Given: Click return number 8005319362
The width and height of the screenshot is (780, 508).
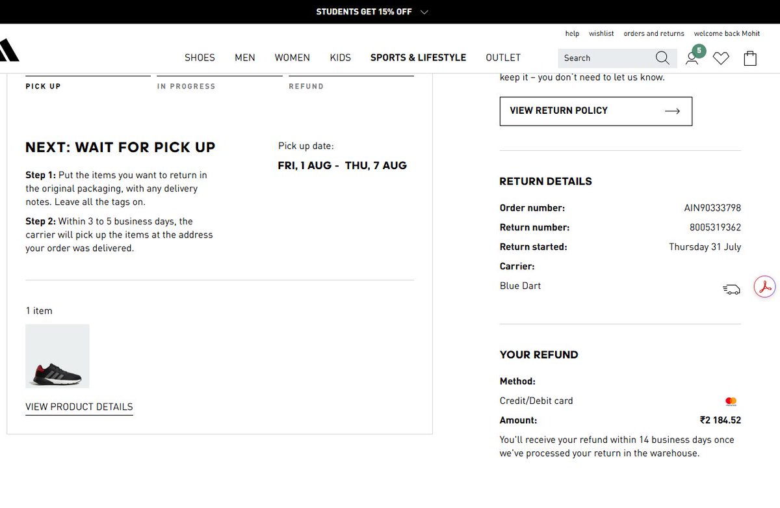Looking at the screenshot, I should click(715, 228).
